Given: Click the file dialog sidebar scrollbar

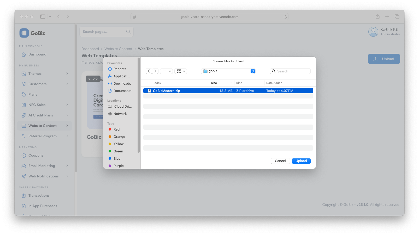Looking at the screenshot, I should pyautogui.click(x=139, y=105).
